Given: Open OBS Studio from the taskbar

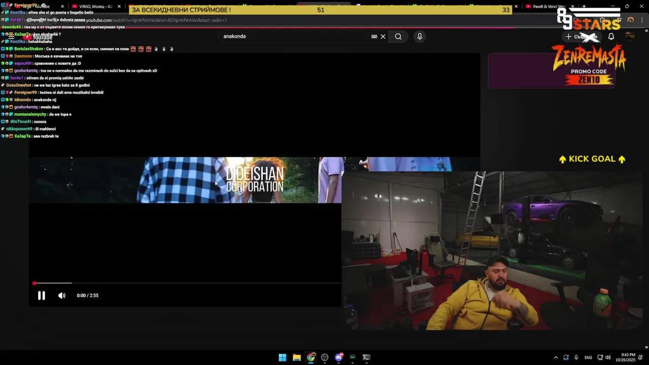Looking at the screenshot, I should pyautogui.click(x=325, y=357).
